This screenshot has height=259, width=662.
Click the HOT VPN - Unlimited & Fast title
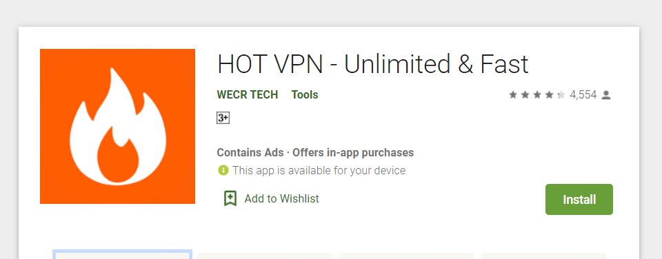point(373,65)
